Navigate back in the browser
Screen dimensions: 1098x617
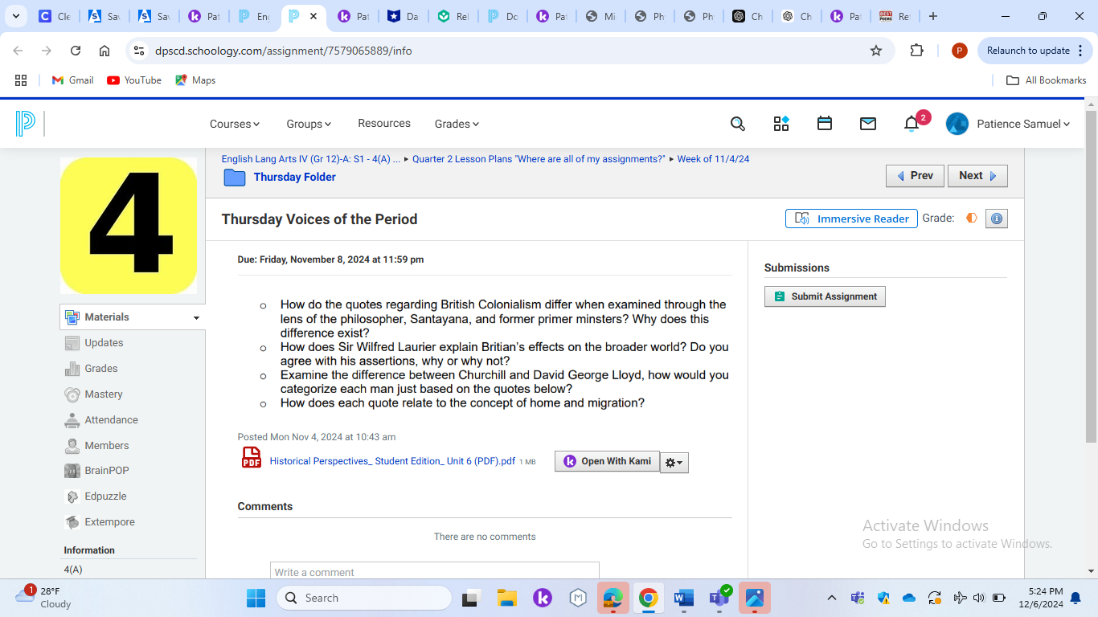(18, 51)
